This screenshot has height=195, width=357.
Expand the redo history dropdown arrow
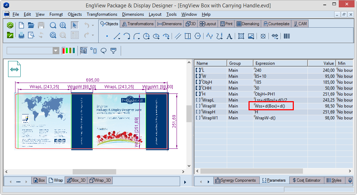click(x=93, y=35)
